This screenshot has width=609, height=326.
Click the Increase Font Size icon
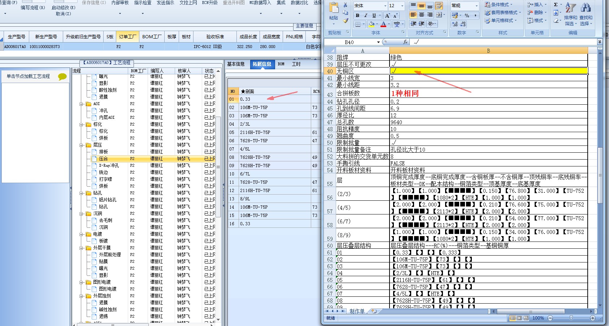pos(387,16)
